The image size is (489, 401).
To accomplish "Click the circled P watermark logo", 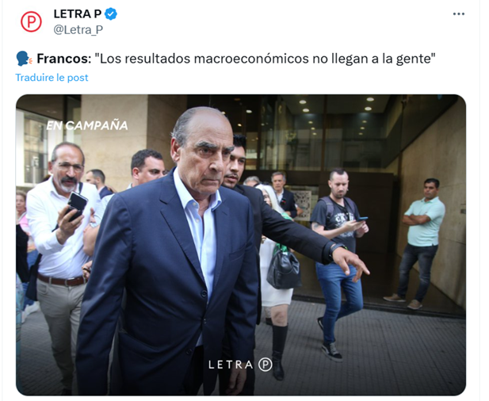I will 265,365.
